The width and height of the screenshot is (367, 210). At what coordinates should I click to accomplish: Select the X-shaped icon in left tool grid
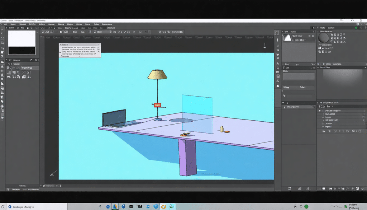(x=24, y=73)
